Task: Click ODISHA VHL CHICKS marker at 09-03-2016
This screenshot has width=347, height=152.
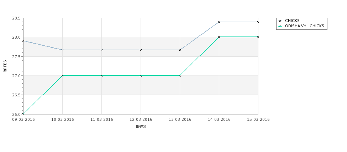Action: click(x=23, y=114)
